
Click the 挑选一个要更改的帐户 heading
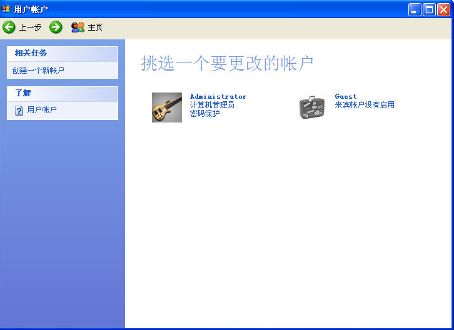[227, 63]
